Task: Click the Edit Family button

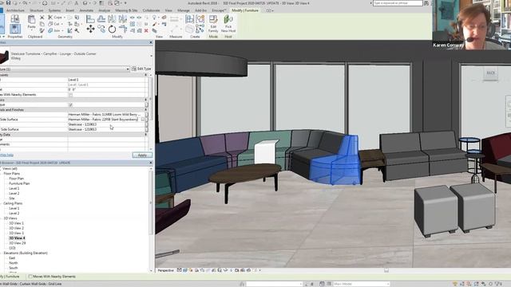Action: [213, 24]
